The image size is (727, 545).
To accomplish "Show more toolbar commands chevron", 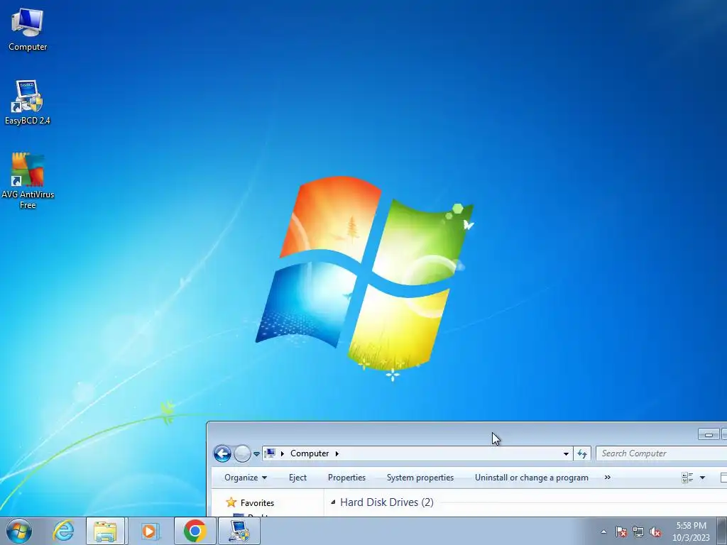I will coord(608,478).
